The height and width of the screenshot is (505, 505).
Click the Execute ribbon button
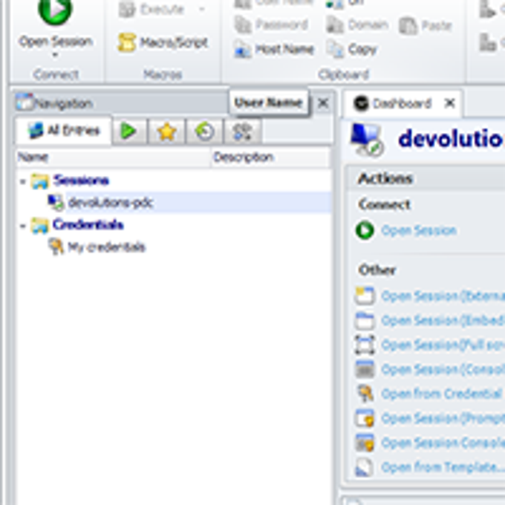point(151,10)
